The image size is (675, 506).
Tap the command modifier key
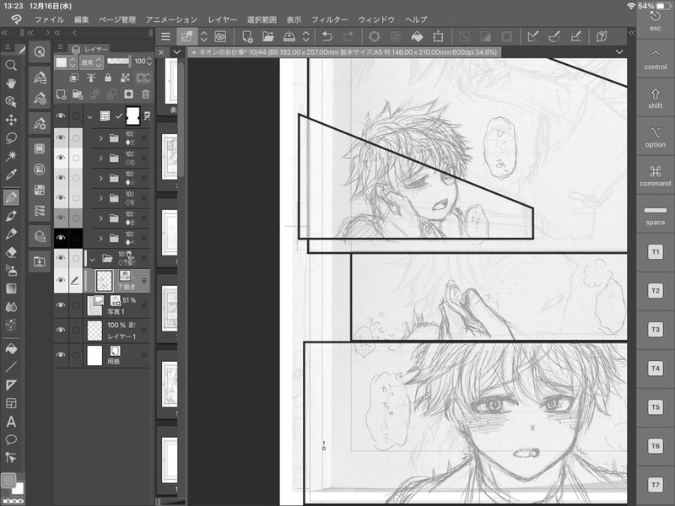point(656,176)
